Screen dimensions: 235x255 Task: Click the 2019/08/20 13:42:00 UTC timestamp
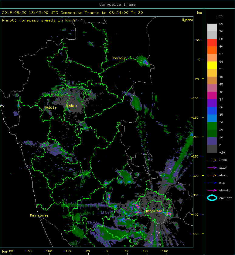(30, 13)
